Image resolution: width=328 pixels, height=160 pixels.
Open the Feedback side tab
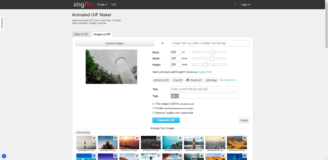pos(2,23)
